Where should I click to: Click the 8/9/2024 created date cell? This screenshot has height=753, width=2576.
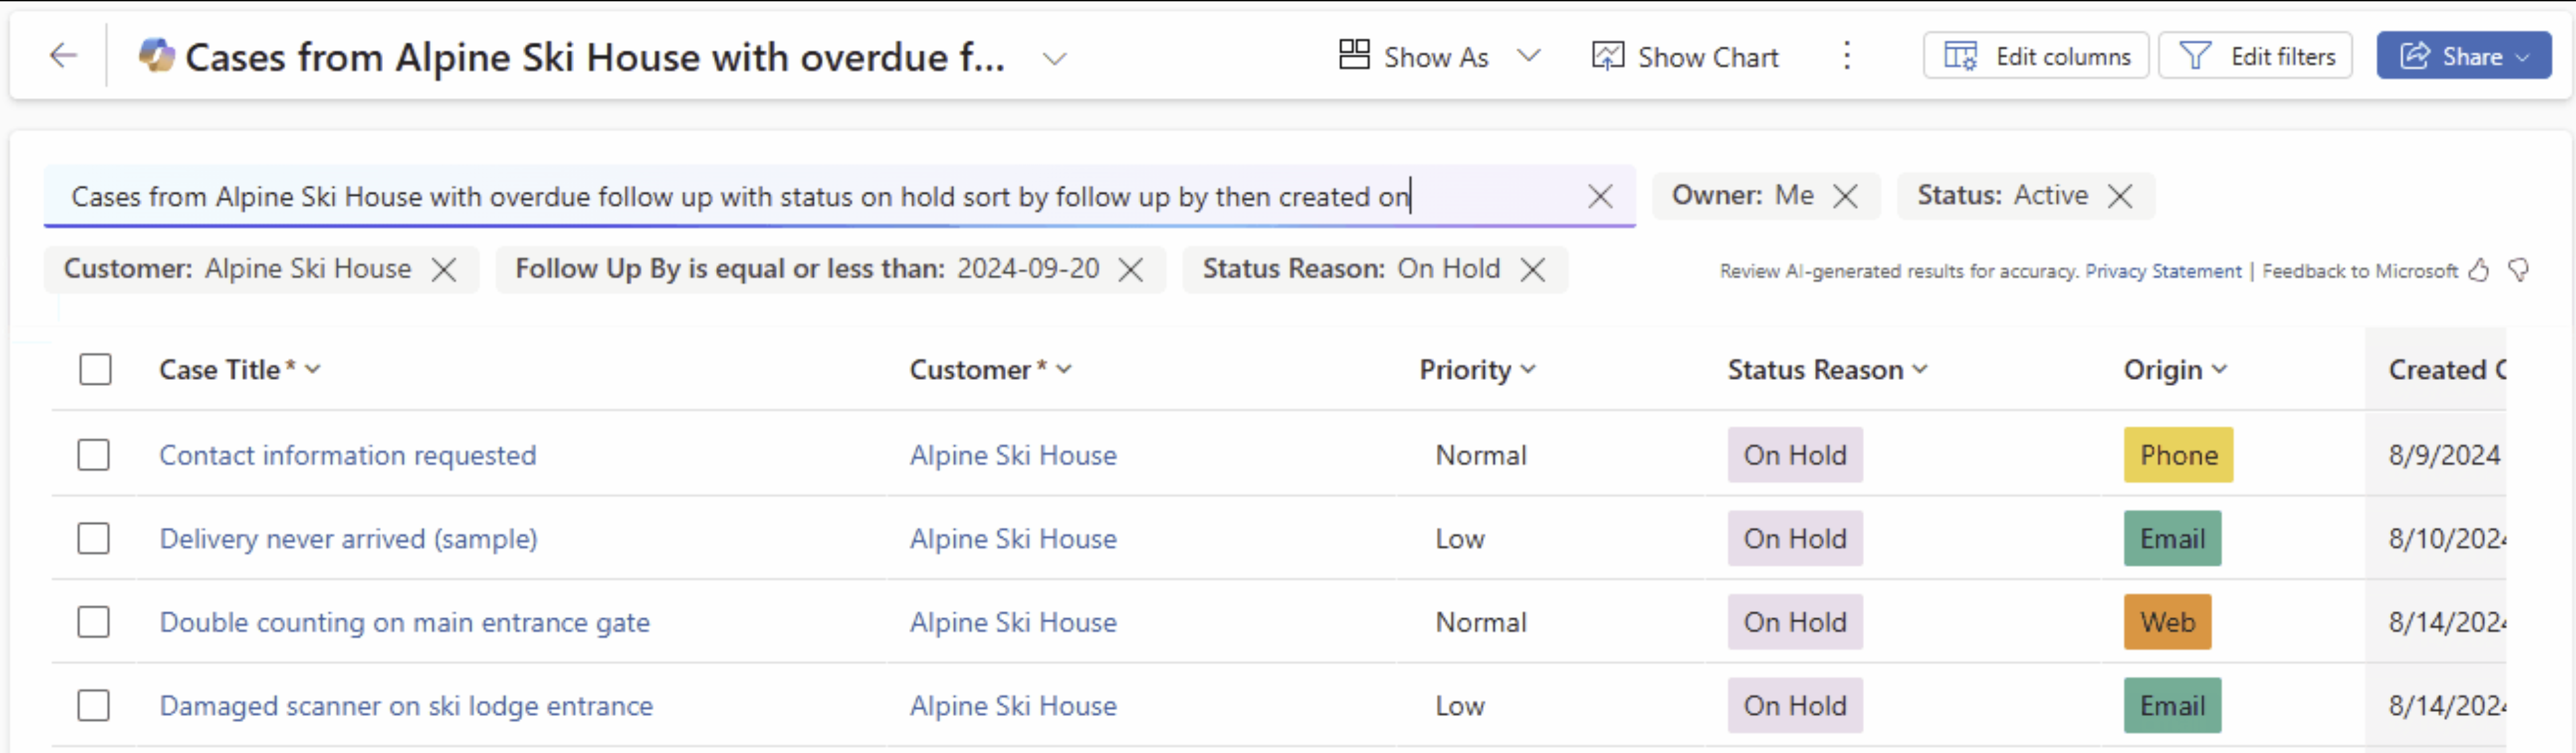pos(2444,455)
